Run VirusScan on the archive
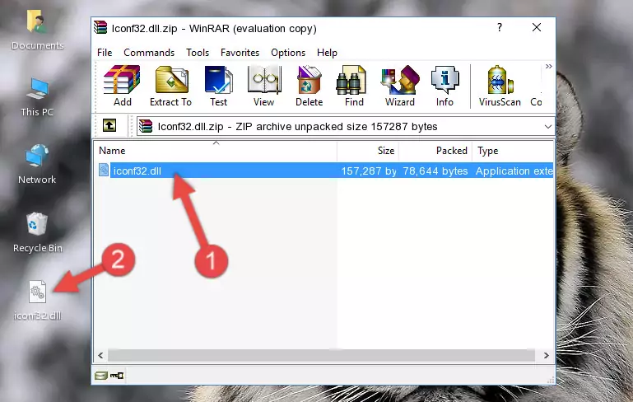Image resolution: width=633 pixels, height=402 pixels. pyautogui.click(x=500, y=86)
